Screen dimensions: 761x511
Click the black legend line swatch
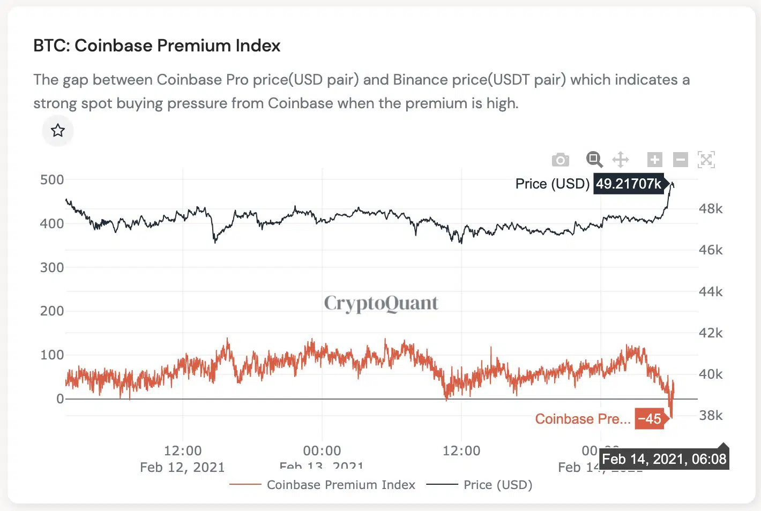click(x=442, y=485)
